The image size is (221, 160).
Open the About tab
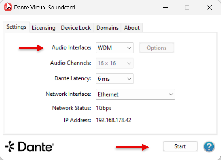pos(132,28)
